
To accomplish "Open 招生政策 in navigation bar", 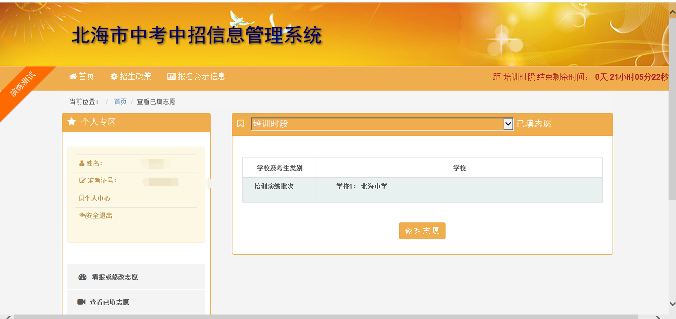I will point(135,76).
